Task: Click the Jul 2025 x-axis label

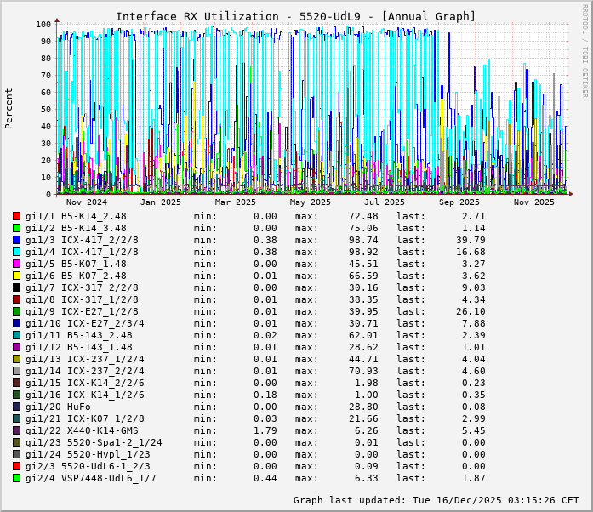Action: 385,202
